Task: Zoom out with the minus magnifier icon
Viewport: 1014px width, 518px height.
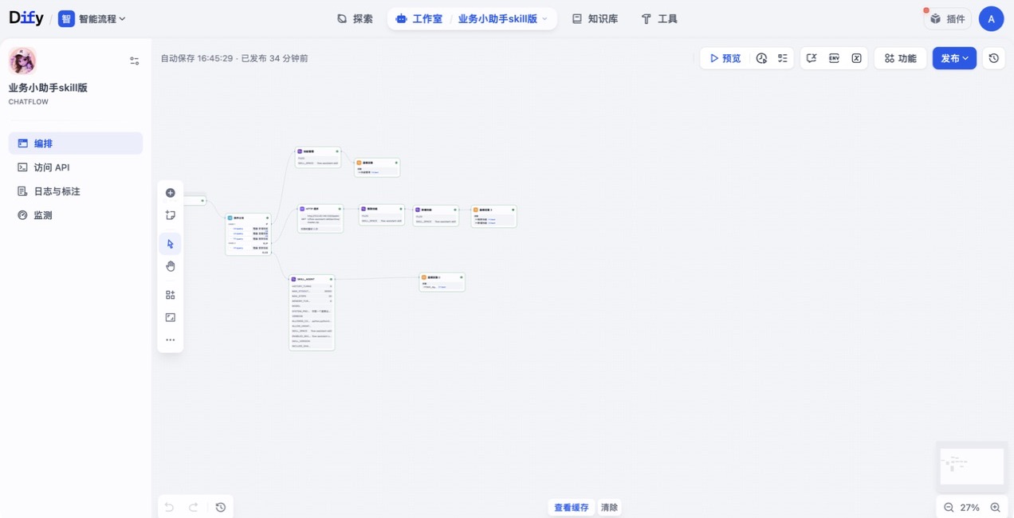Action: (x=949, y=508)
